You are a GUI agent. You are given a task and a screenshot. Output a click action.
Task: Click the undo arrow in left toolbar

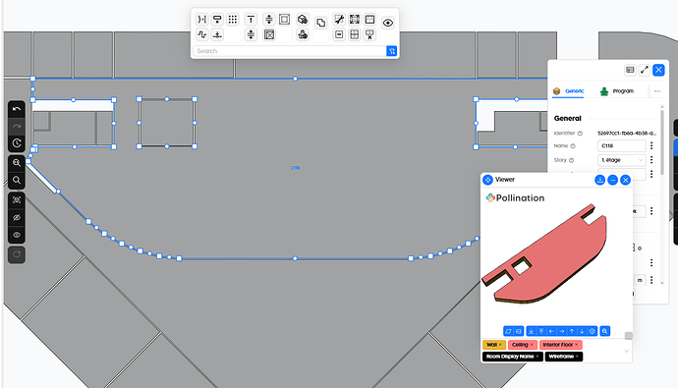(x=17, y=109)
